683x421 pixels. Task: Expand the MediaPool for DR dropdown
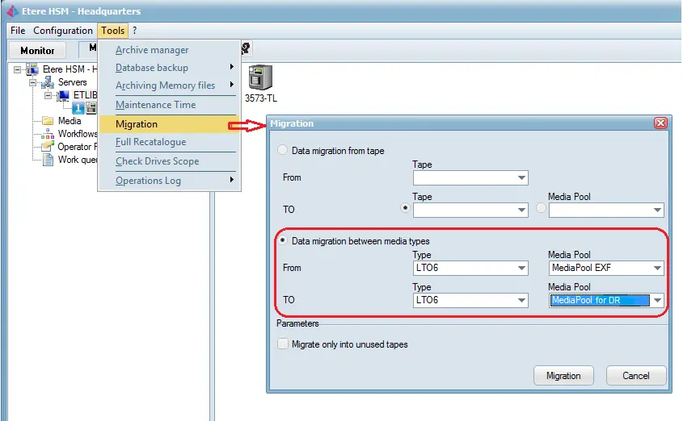click(657, 301)
